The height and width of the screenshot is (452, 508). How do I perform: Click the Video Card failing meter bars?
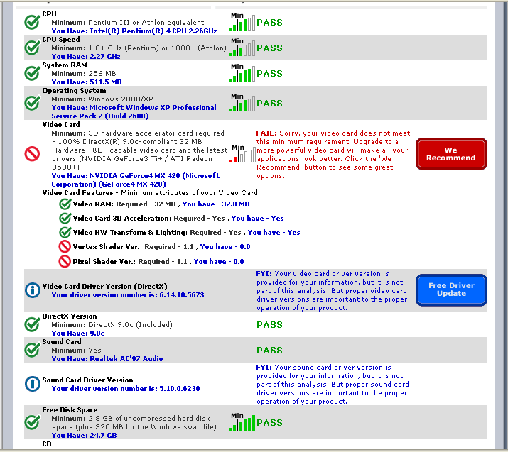click(241, 154)
